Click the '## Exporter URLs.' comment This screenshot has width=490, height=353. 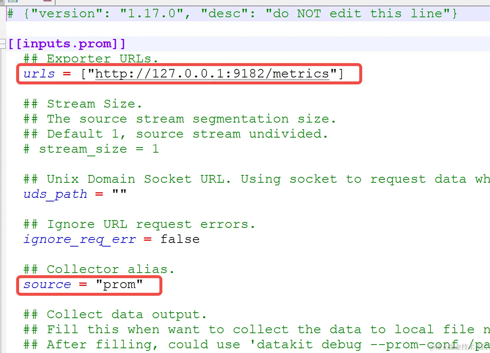(91, 59)
